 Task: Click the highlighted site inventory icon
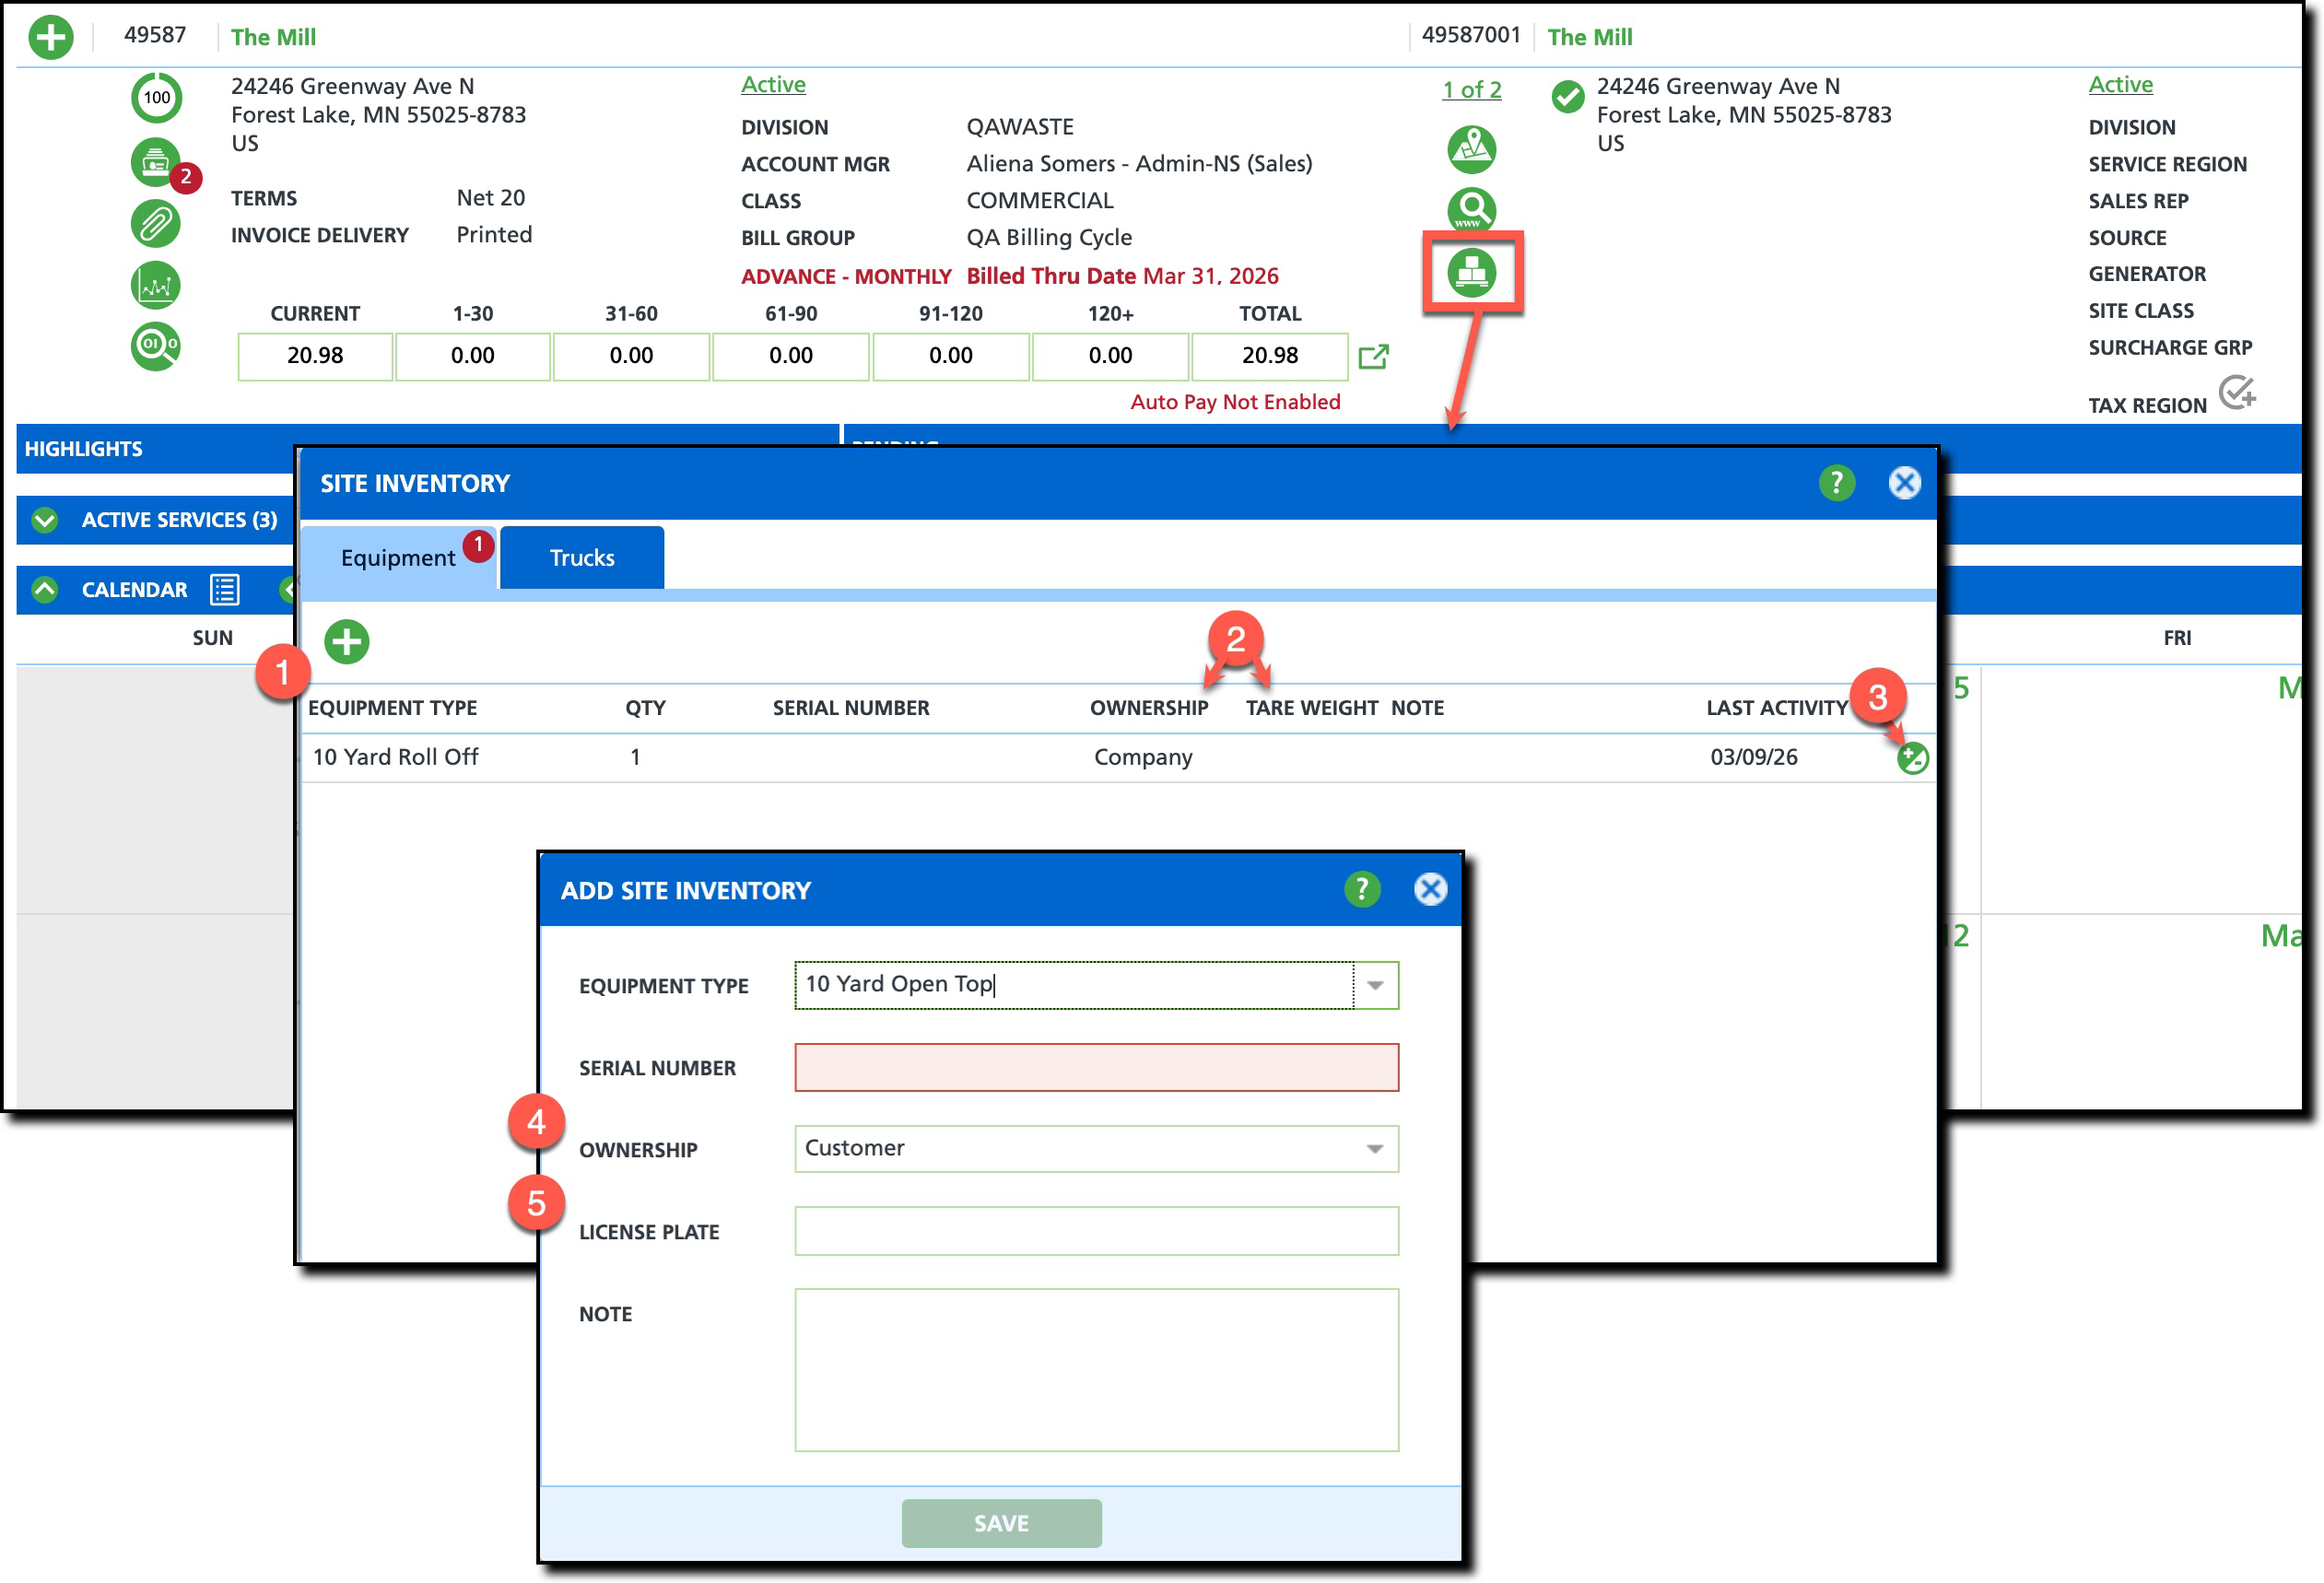pyautogui.click(x=1471, y=272)
